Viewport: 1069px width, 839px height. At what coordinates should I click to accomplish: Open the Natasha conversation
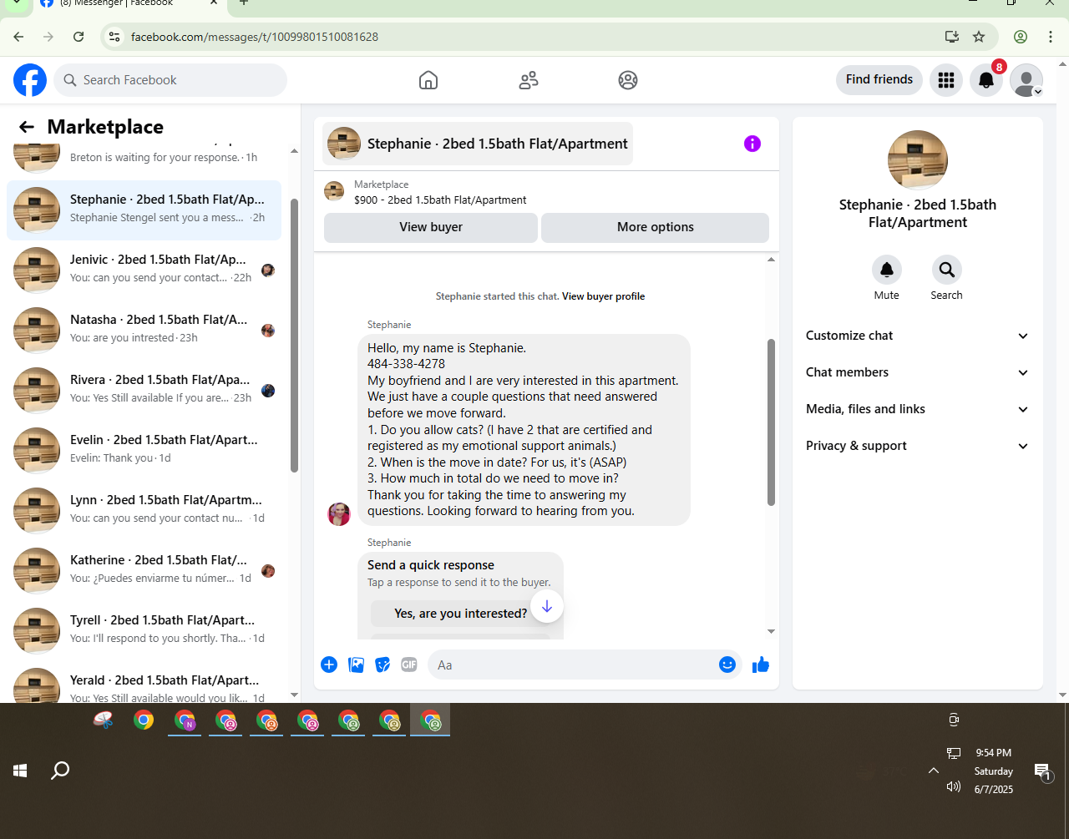click(x=144, y=331)
